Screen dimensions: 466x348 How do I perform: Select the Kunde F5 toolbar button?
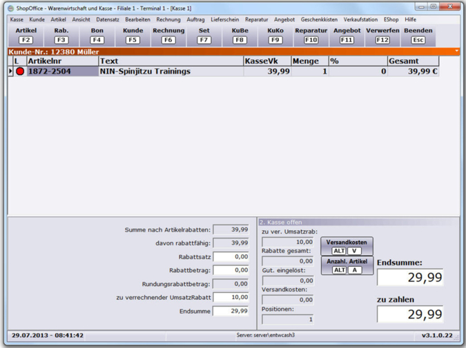point(133,35)
